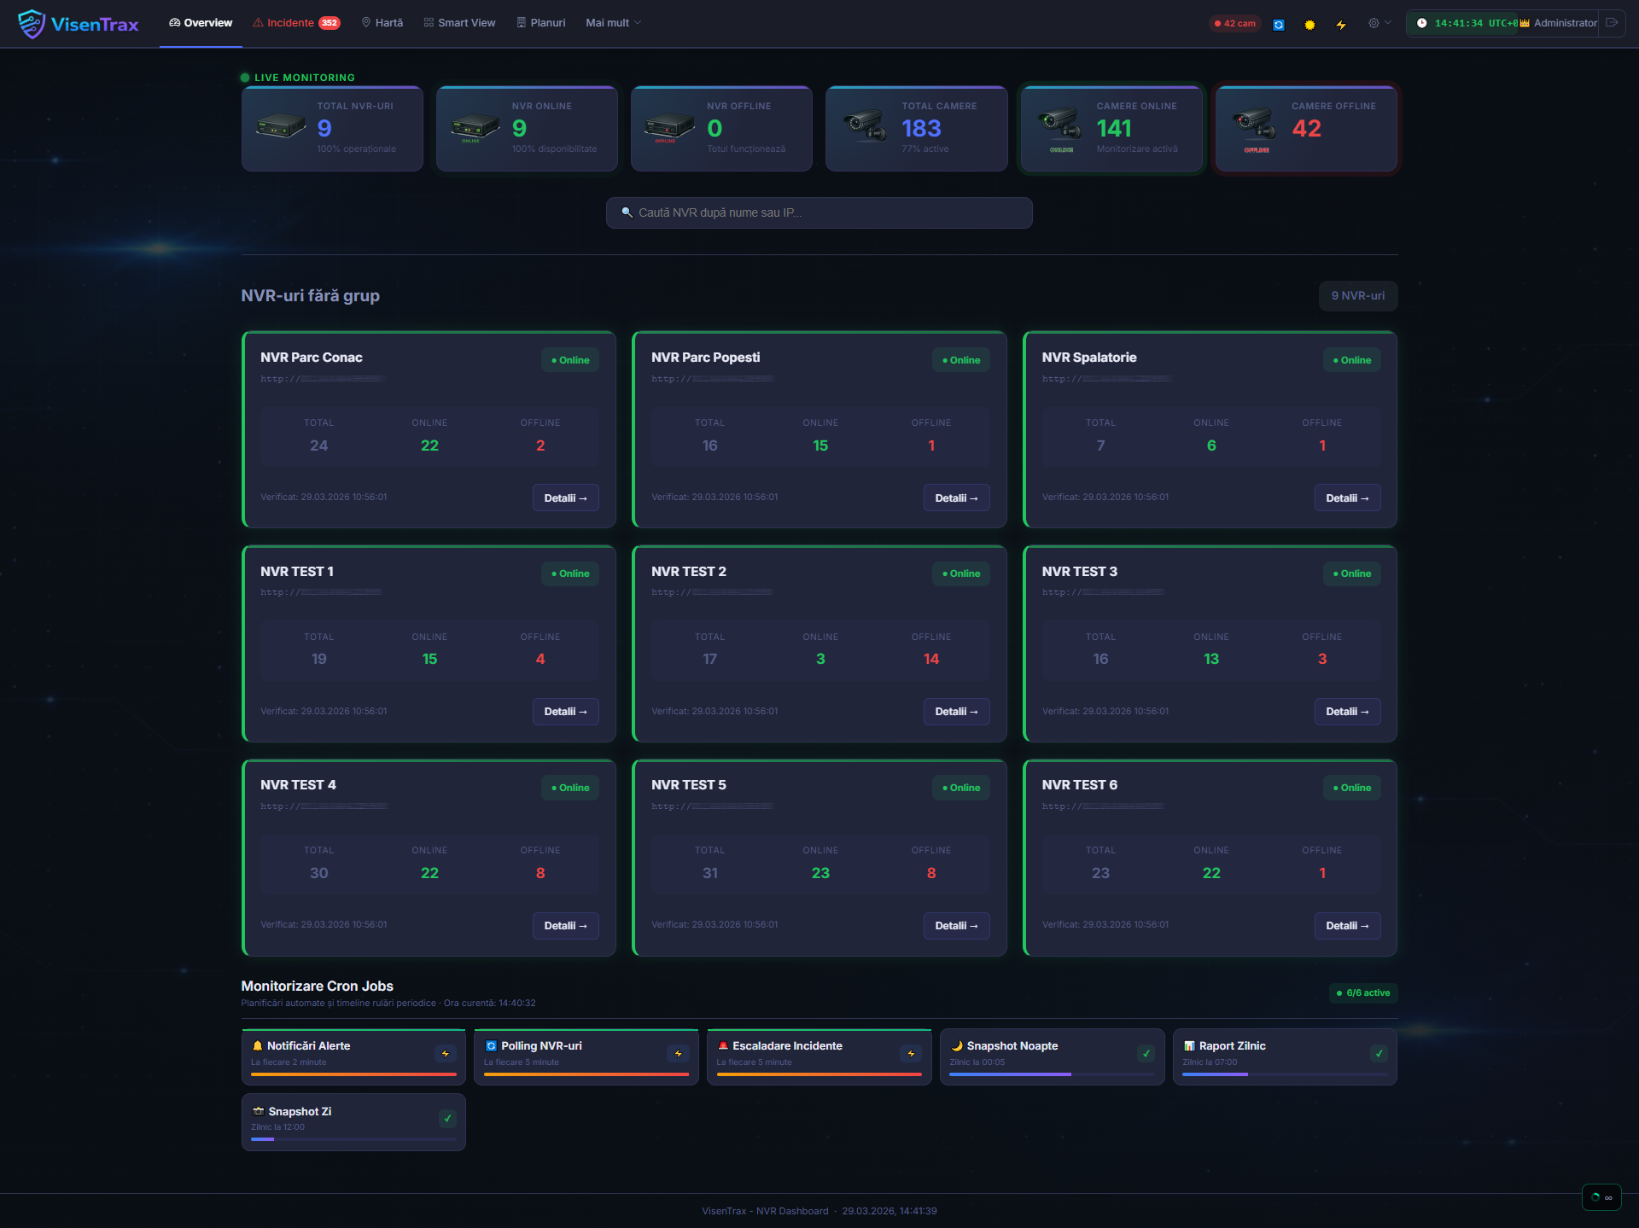Toggle the Raport Zilnic checkmark
1639x1228 pixels.
1379,1054
